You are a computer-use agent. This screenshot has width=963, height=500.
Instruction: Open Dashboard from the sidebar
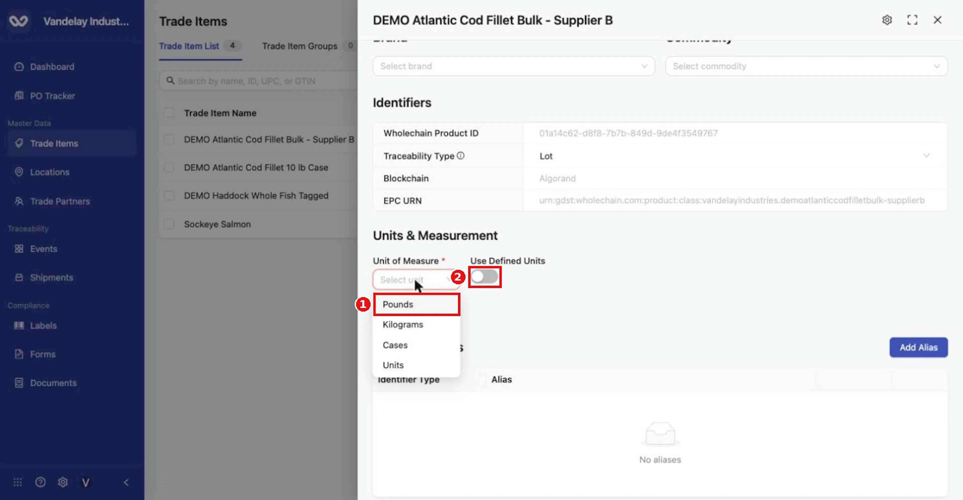tap(52, 66)
